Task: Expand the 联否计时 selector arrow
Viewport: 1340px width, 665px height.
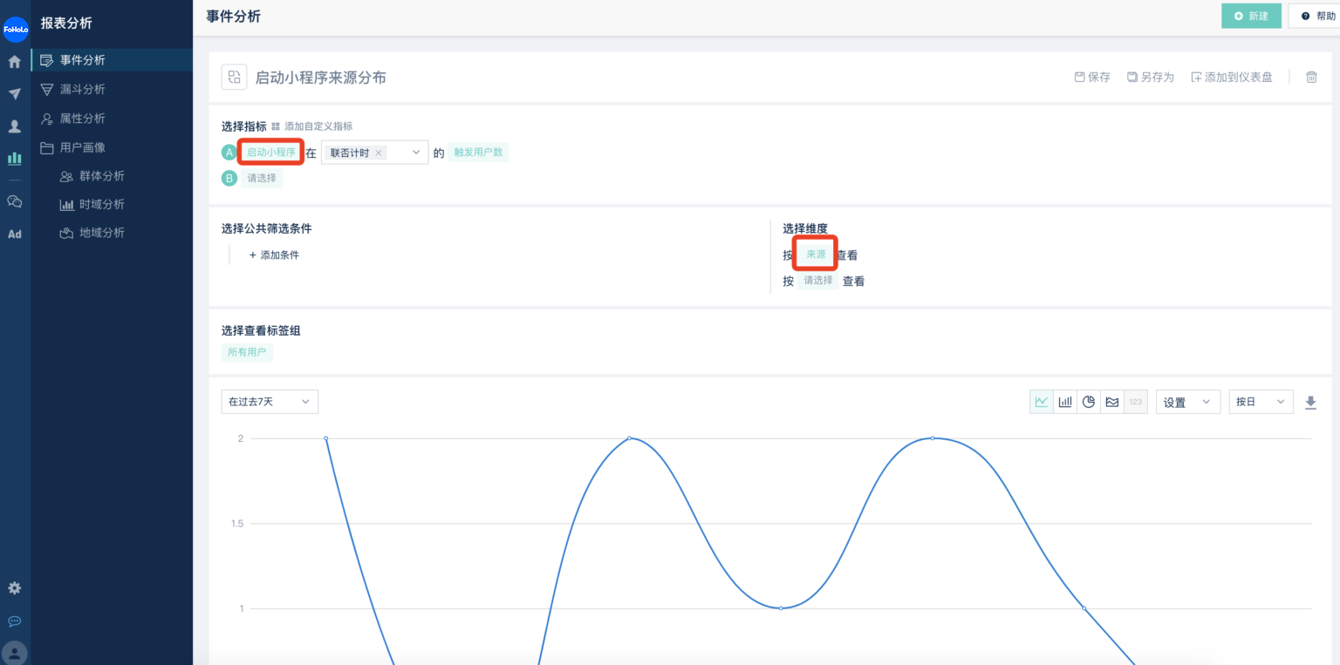Action: pyautogui.click(x=416, y=153)
